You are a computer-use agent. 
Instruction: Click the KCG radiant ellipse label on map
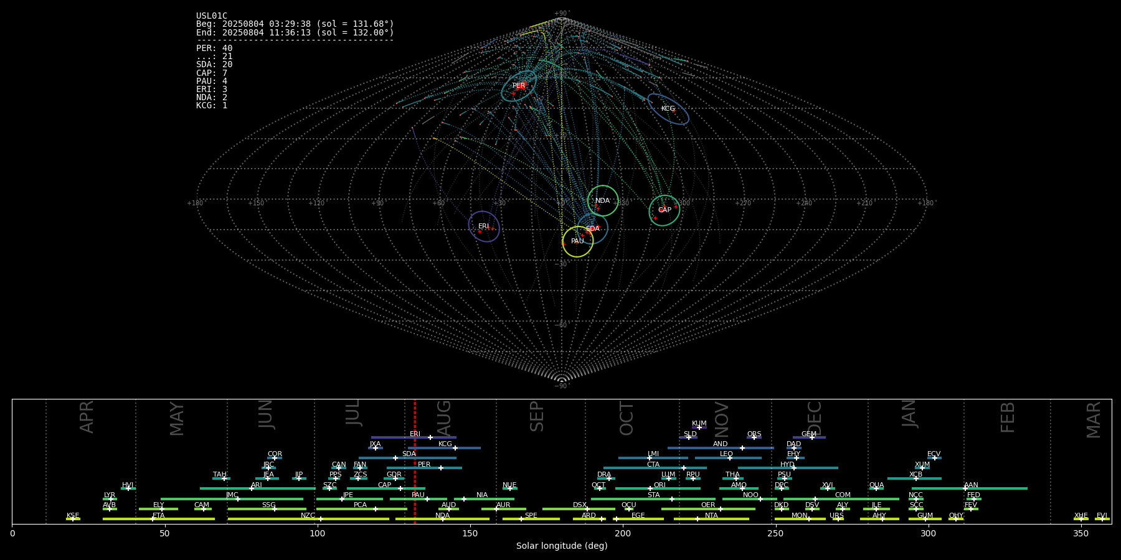tap(668, 109)
